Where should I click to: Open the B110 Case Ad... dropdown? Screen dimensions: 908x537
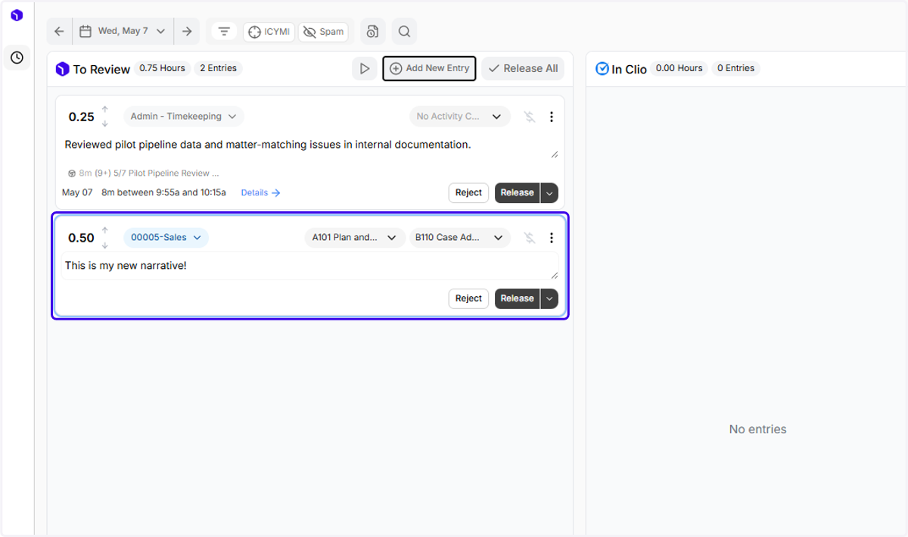coord(459,237)
